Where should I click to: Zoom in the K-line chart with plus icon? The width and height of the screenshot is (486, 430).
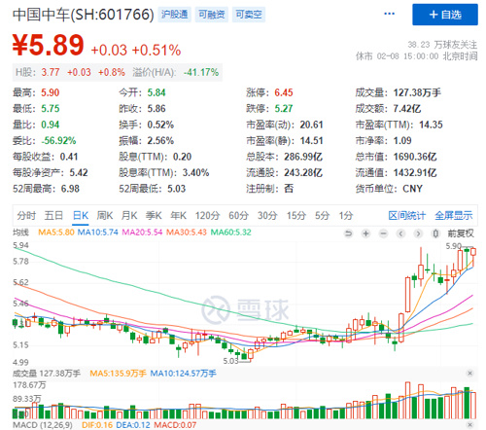tap(365, 233)
